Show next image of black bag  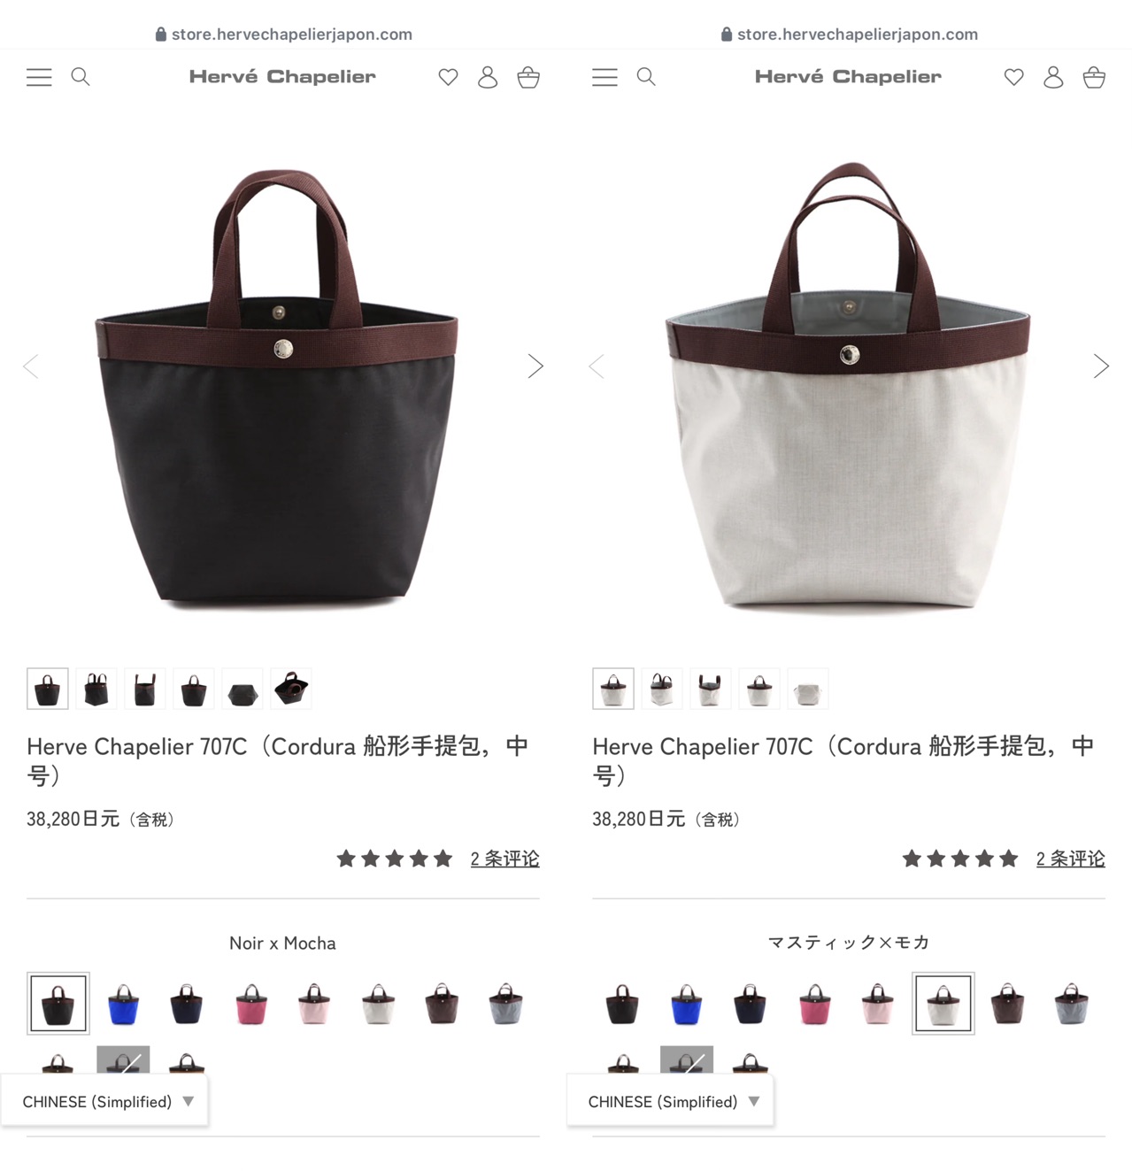coord(535,366)
